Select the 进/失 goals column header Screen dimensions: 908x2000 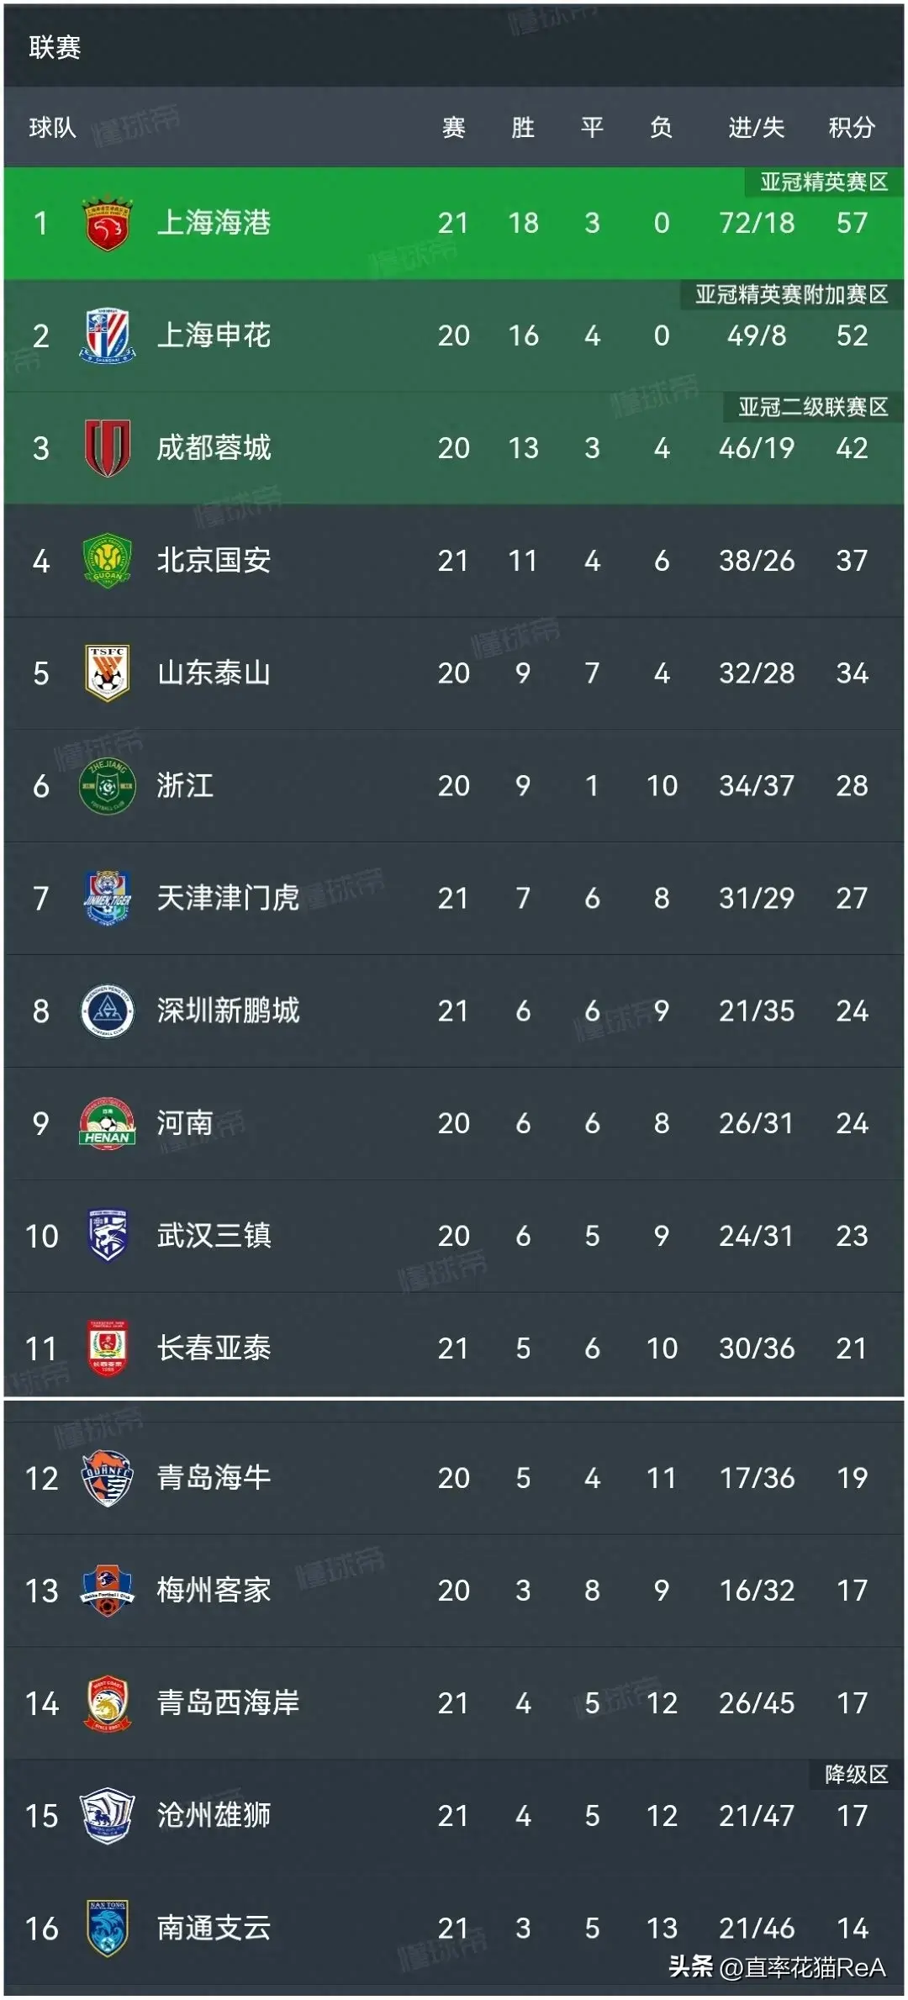(x=754, y=128)
